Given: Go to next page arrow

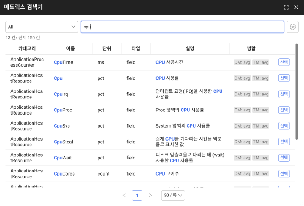Looking at the screenshot, I should pyautogui.click(x=150, y=196).
